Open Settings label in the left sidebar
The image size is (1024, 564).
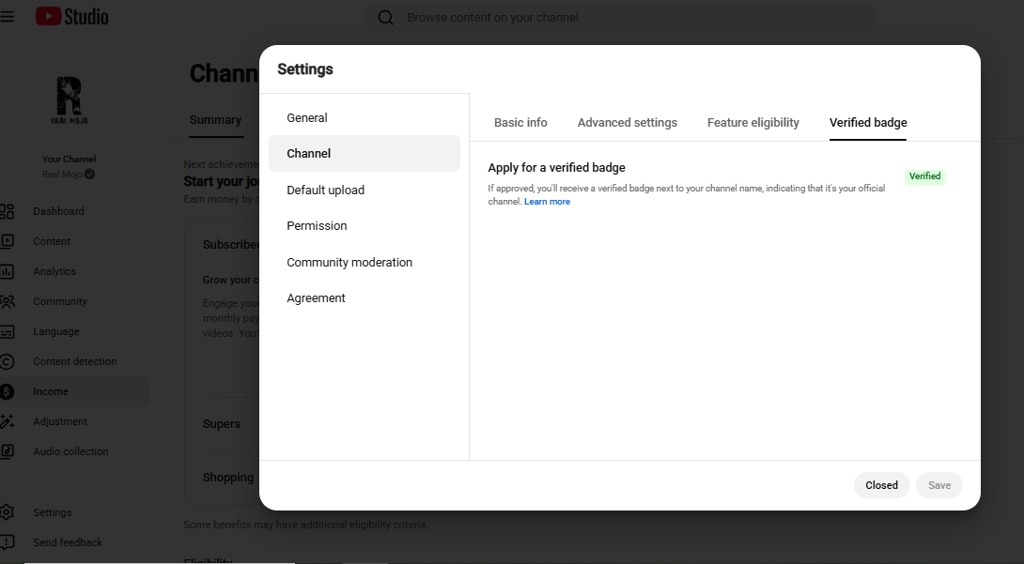point(53,512)
